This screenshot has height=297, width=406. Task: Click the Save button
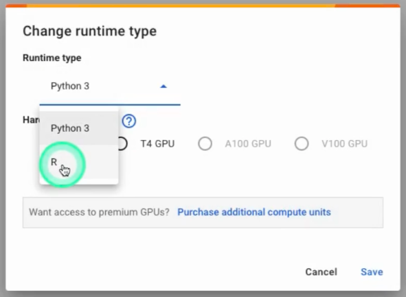pyautogui.click(x=372, y=272)
